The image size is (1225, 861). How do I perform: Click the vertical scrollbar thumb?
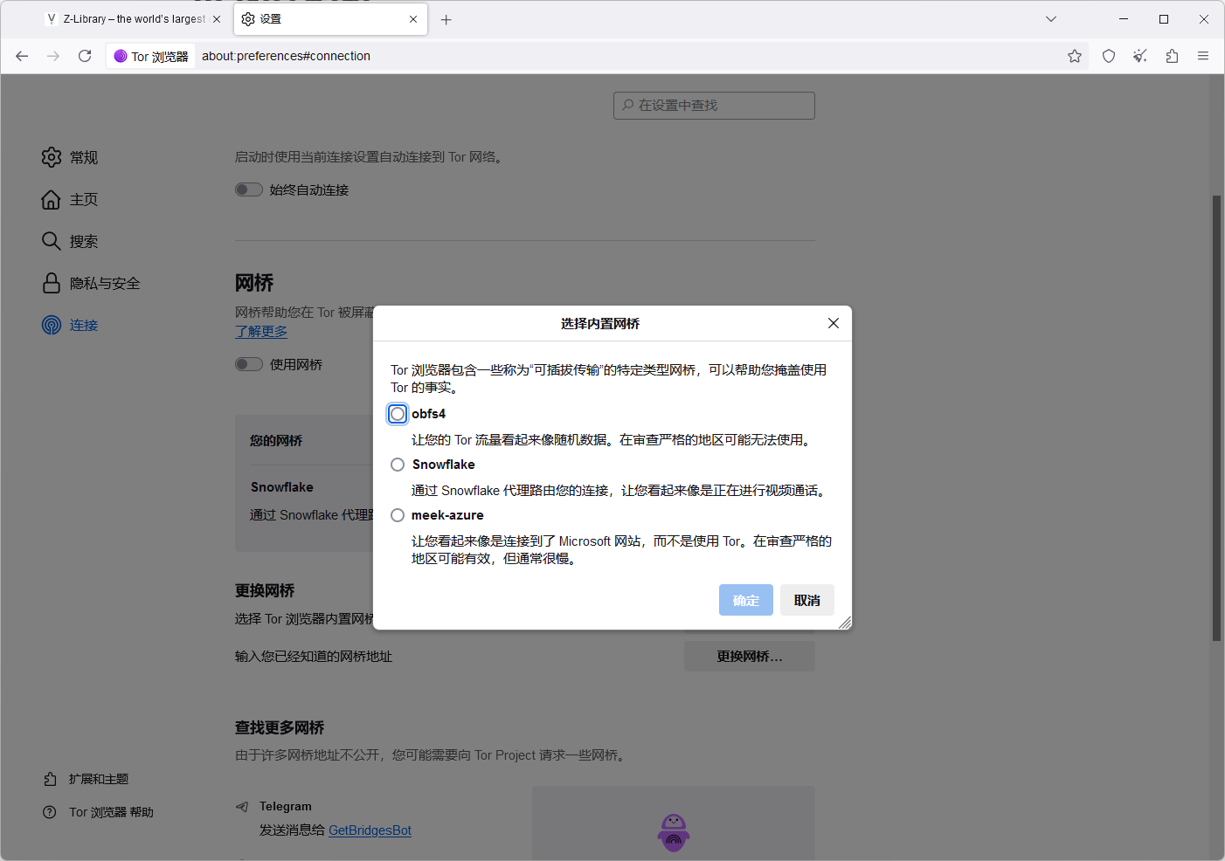point(1216,417)
